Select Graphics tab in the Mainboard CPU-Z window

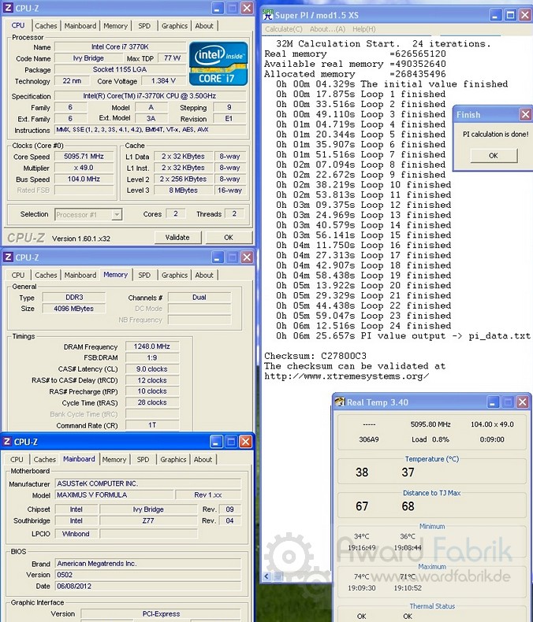point(173,459)
